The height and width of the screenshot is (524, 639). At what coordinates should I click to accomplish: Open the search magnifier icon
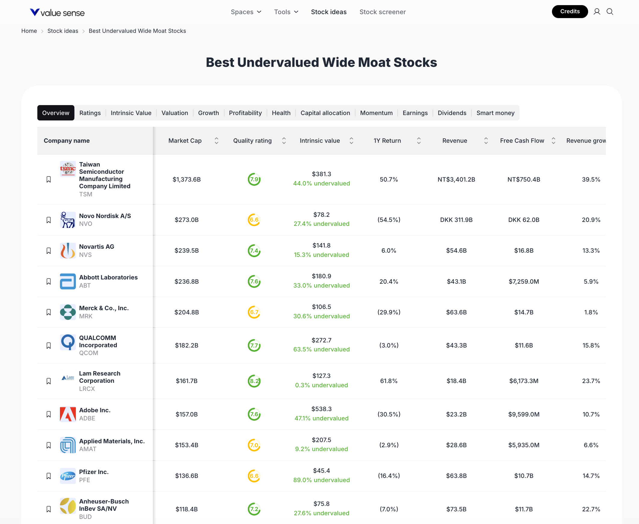pyautogui.click(x=609, y=12)
